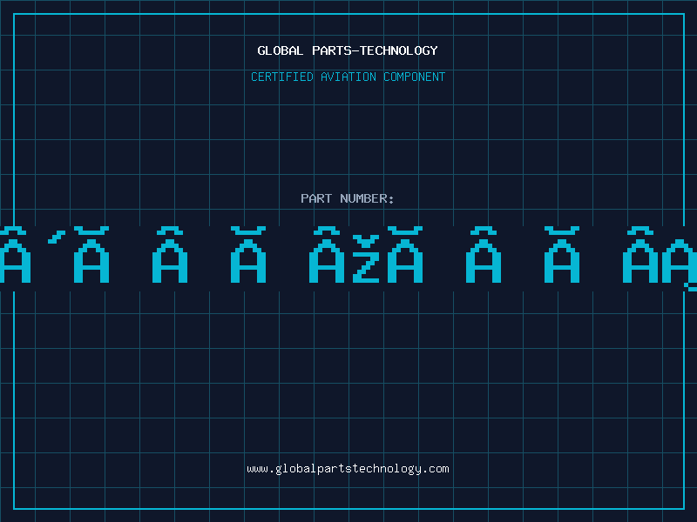This screenshot has height=522, width=697.
Task: Click the acute accent mark in part number
Action: click(58, 236)
